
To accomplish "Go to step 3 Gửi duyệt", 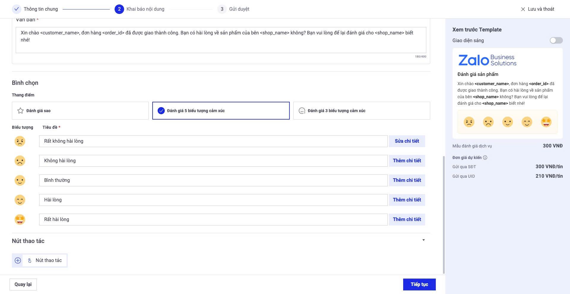I will pyautogui.click(x=234, y=9).
